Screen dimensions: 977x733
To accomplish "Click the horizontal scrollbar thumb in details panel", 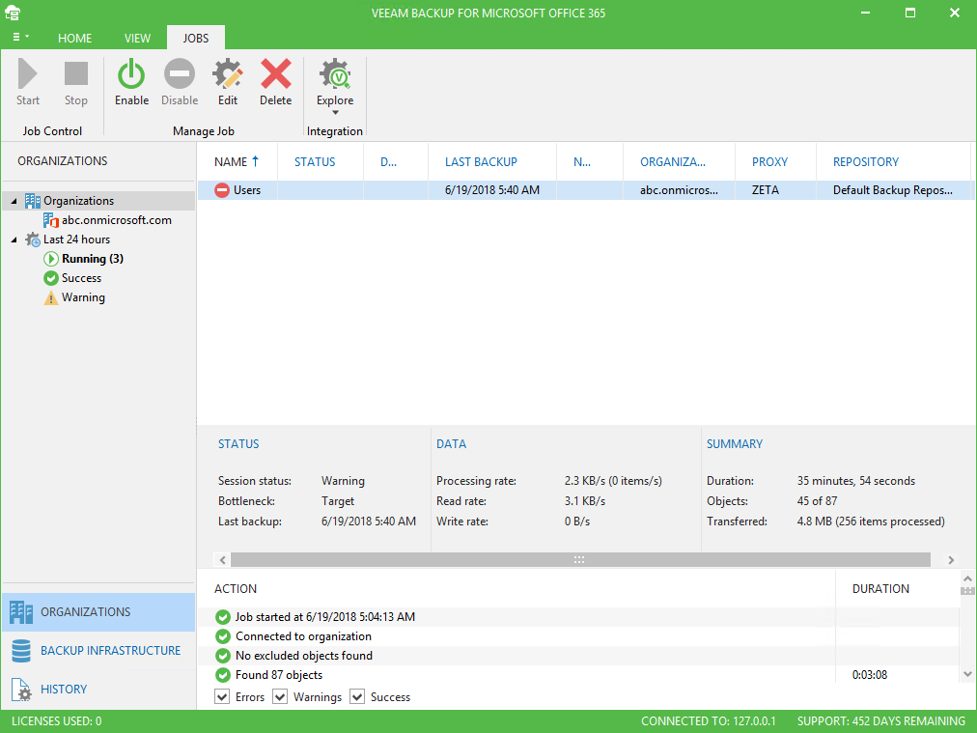I will click(x=580, y=560).
